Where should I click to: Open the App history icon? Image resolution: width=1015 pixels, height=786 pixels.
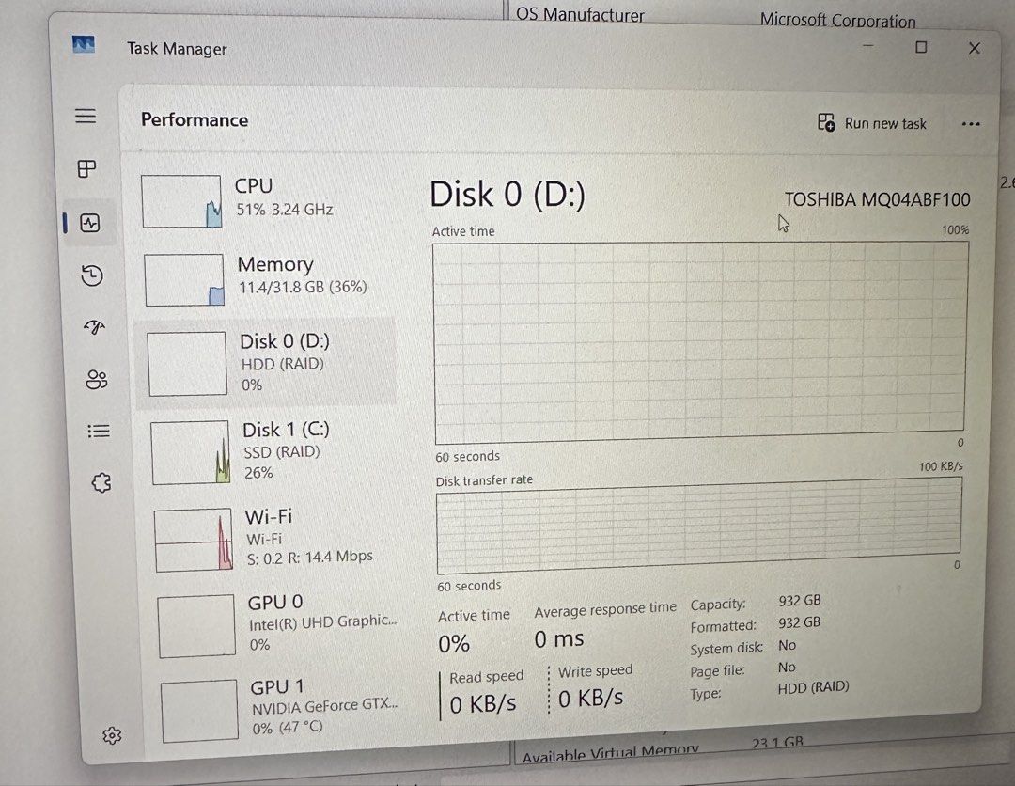pyautogui.click(x=92, y=275)
